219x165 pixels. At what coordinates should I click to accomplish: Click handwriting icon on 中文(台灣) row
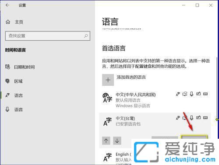198,118
